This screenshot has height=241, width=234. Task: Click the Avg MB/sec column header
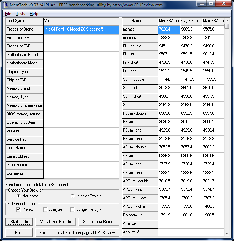point(191,21)
